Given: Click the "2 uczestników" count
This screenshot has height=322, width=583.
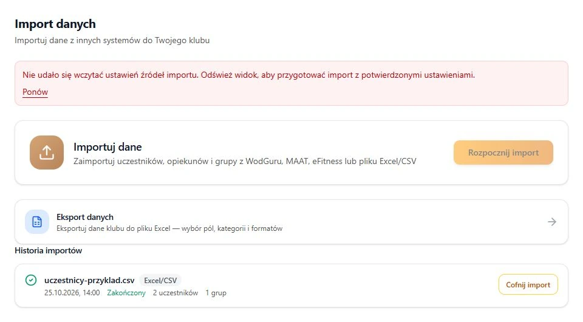Looking at the screenshot, I should (175, 293).
